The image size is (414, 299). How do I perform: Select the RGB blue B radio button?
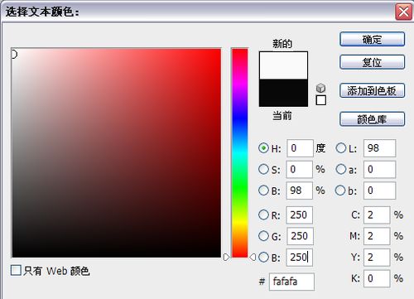pyautogui.click(x=263, y=258)
